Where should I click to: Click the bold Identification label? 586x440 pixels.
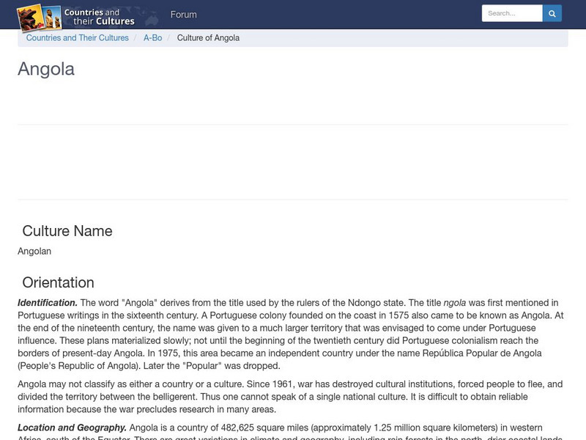[x=48, y=303]
